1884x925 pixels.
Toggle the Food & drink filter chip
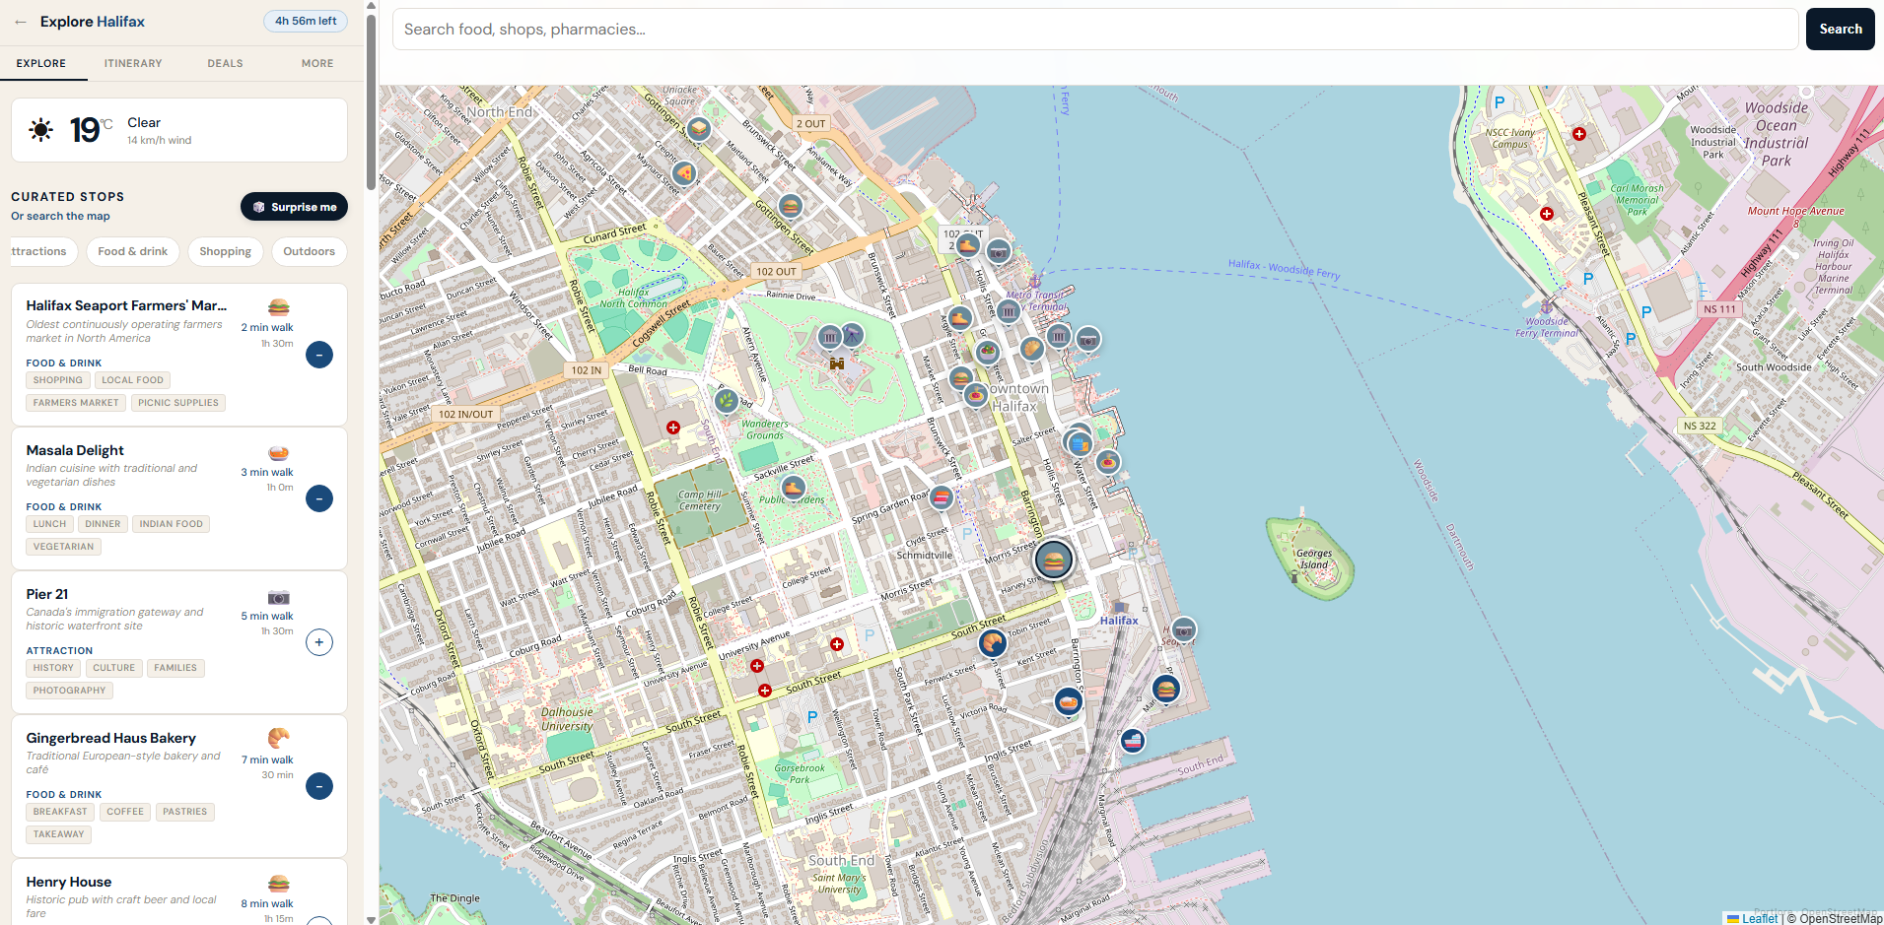(133, 251)
